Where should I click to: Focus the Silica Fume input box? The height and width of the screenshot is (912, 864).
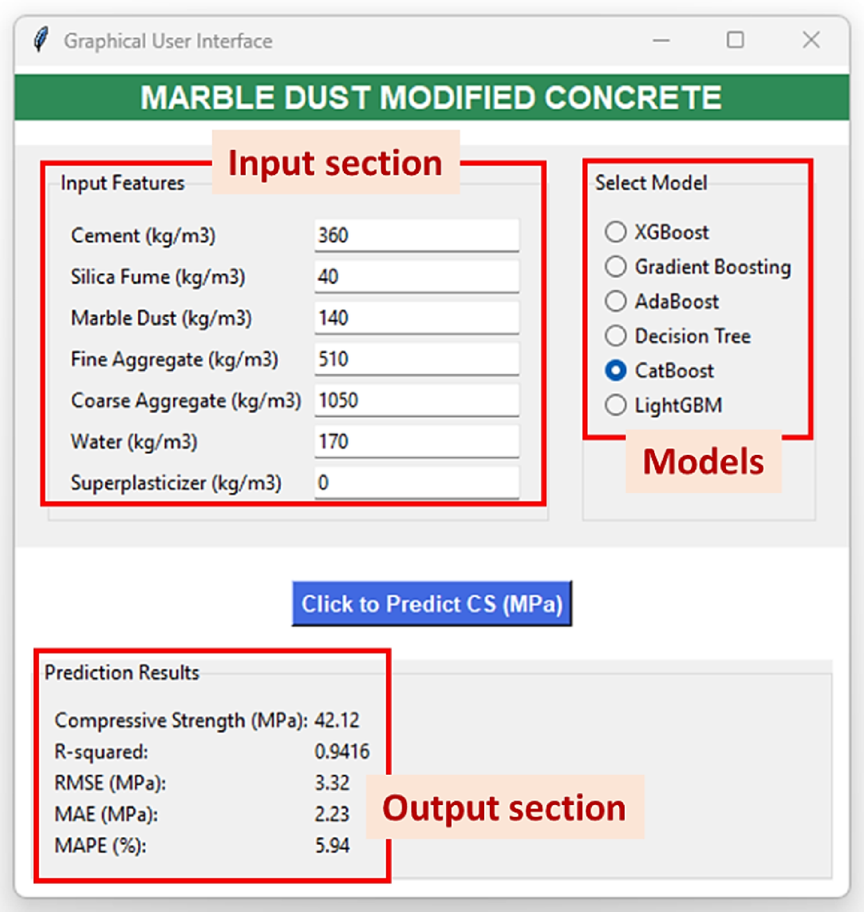pos(416,277)
